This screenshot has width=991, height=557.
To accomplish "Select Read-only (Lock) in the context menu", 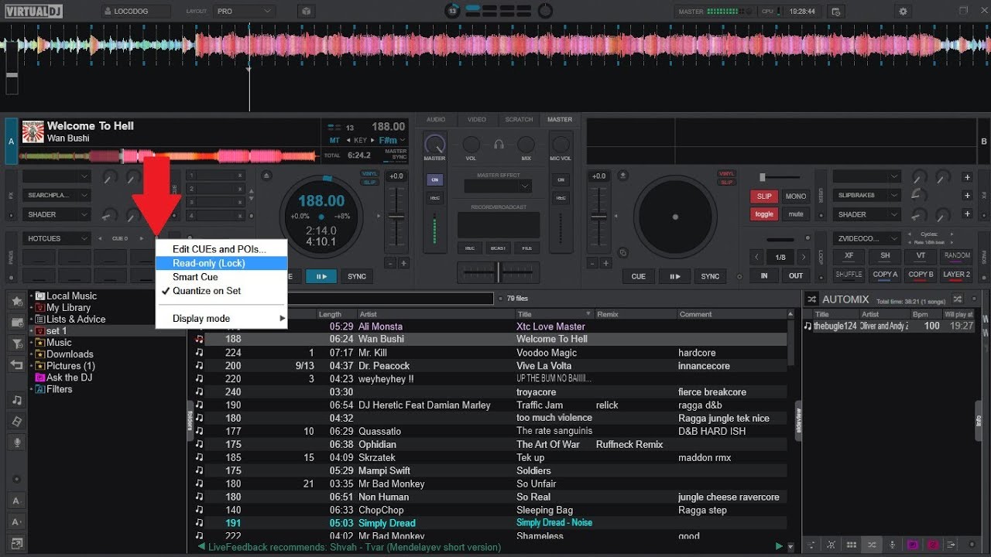I will (x=221, y=263).
